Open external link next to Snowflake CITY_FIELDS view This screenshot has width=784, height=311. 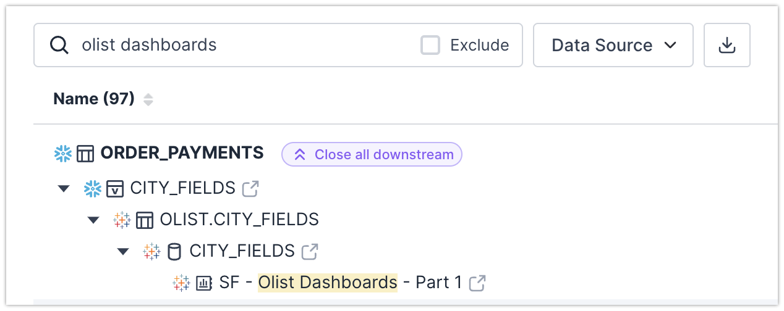(250, 188)
